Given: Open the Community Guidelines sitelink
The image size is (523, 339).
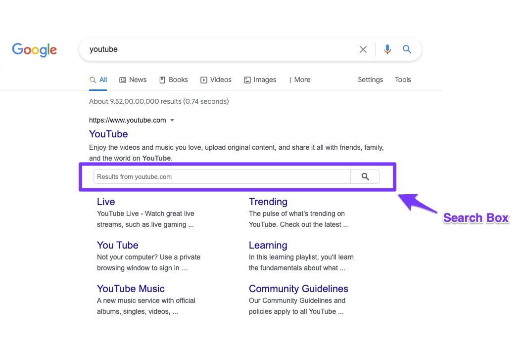Looking at the screenshot, I should click(298, 289).
